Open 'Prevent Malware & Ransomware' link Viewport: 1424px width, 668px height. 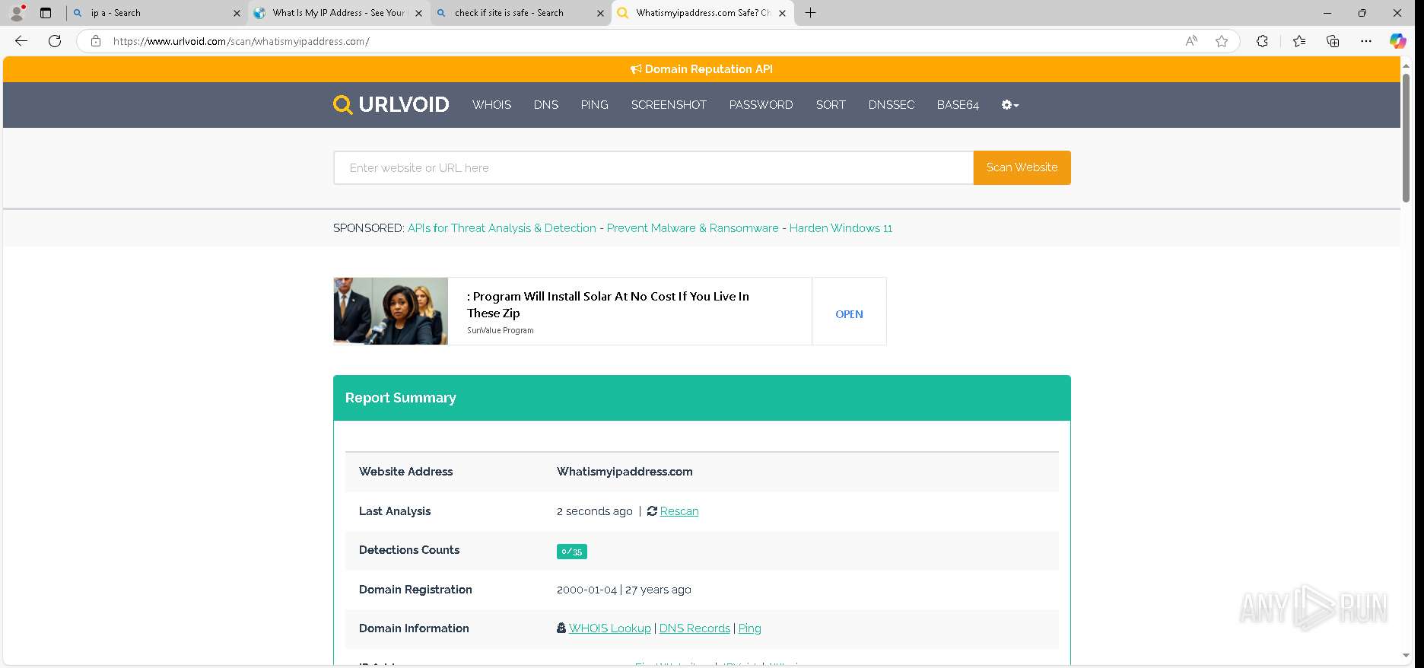[693, 228]
